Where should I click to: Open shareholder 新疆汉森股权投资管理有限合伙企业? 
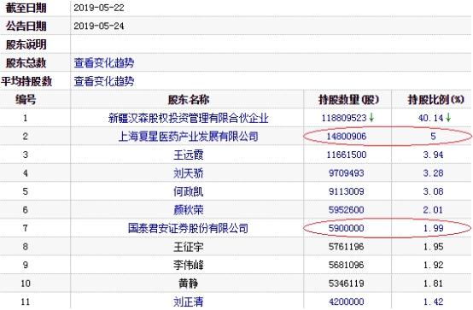[188, 118]
